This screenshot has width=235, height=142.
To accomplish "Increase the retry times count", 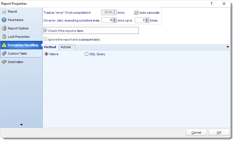I will click(x=147, y=19).
